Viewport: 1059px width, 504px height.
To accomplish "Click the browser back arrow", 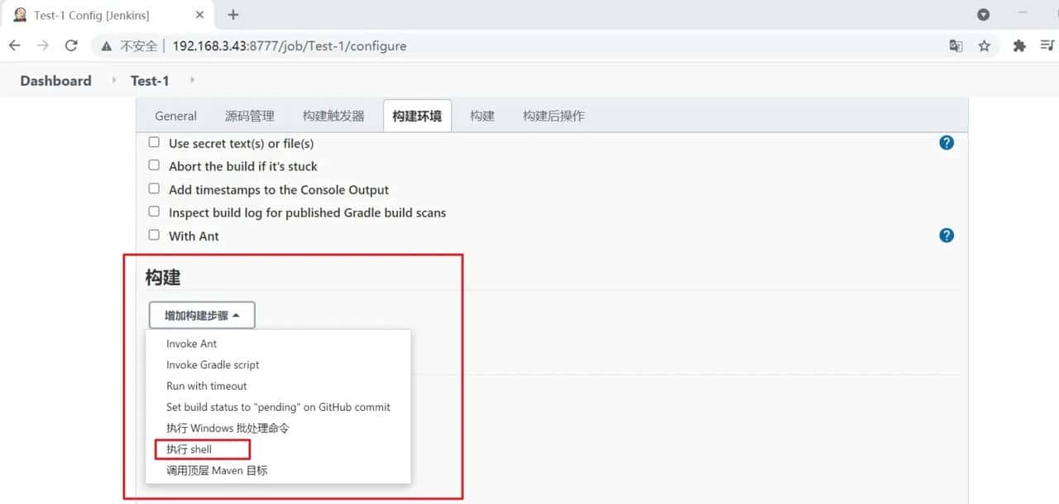I will pyautogui.click(x=15, y=46).
